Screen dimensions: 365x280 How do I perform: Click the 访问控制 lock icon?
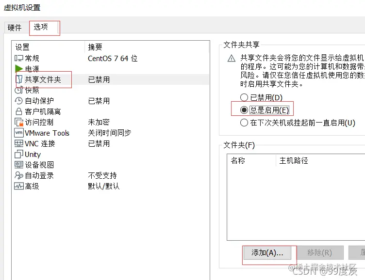point(19,122)
